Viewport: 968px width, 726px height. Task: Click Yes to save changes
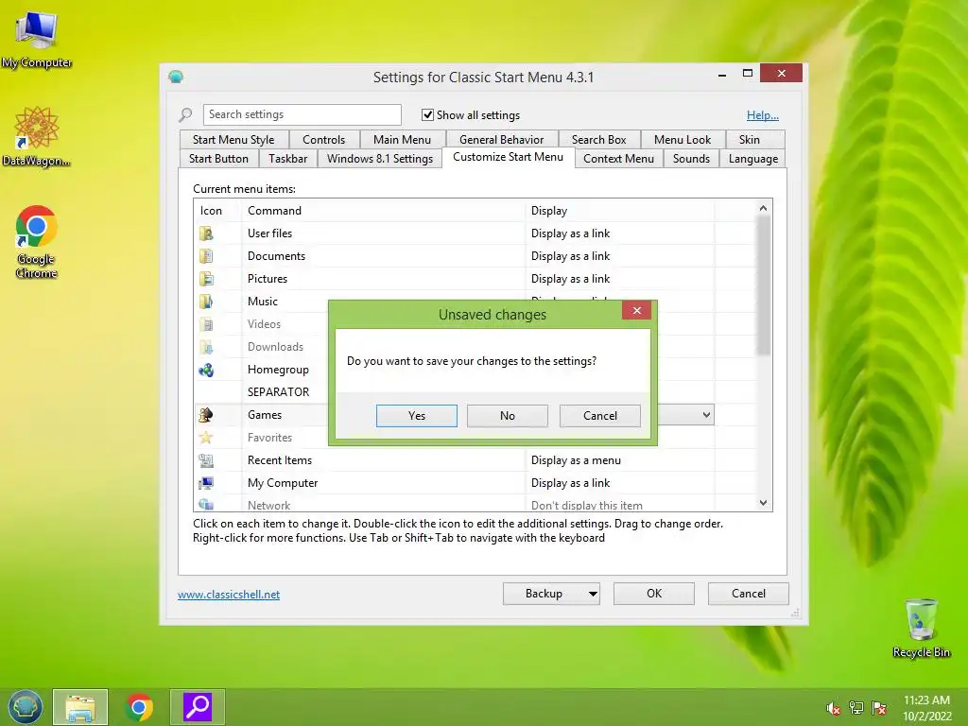click(417, 416)
